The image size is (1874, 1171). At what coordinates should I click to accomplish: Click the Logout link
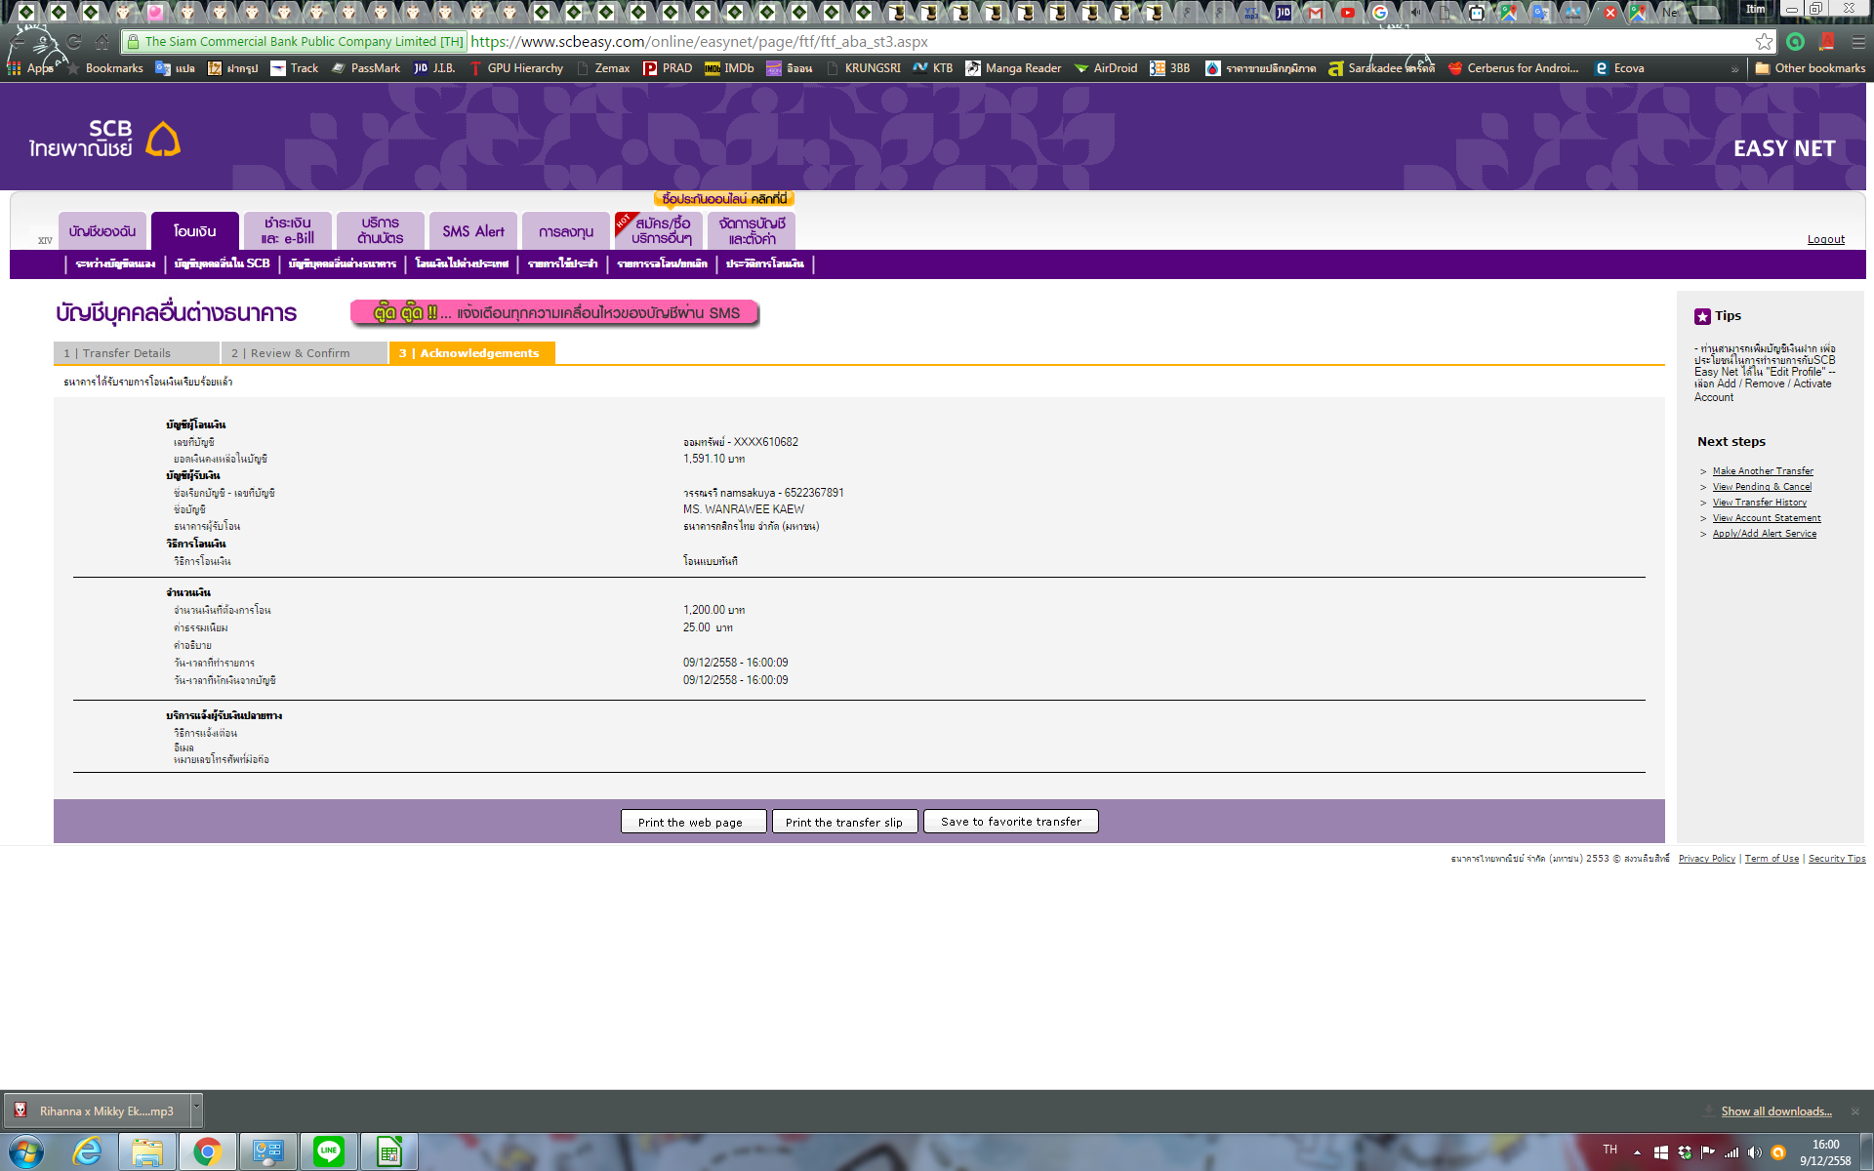tap(1825, 239)
